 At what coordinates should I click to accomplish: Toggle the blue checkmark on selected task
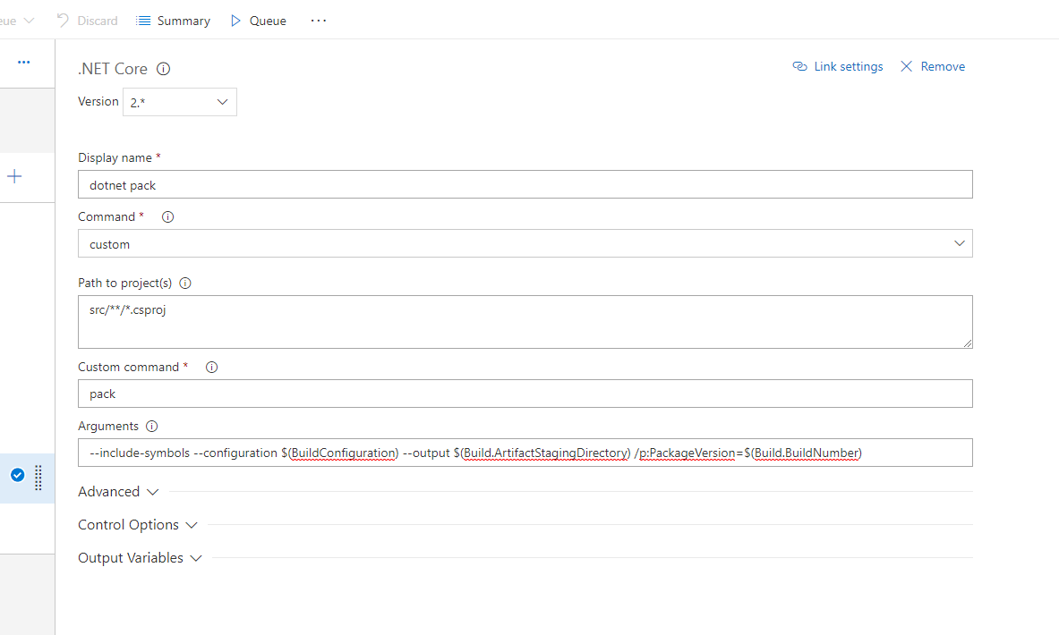point(18,475)
